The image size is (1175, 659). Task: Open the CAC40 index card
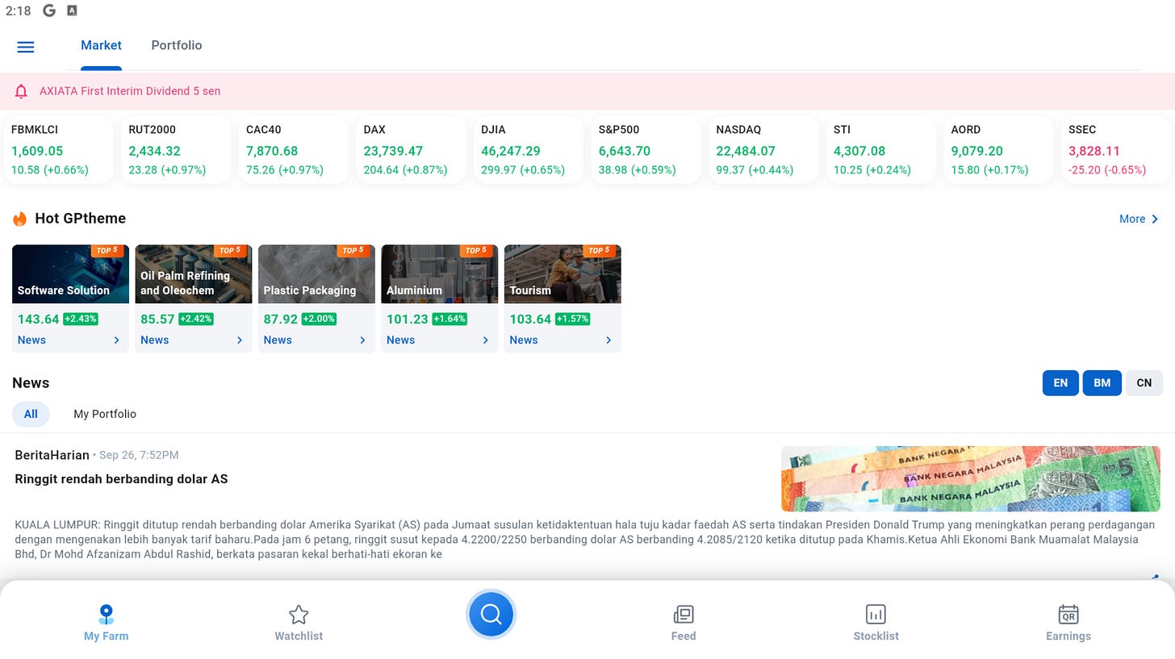coord(294,150)
